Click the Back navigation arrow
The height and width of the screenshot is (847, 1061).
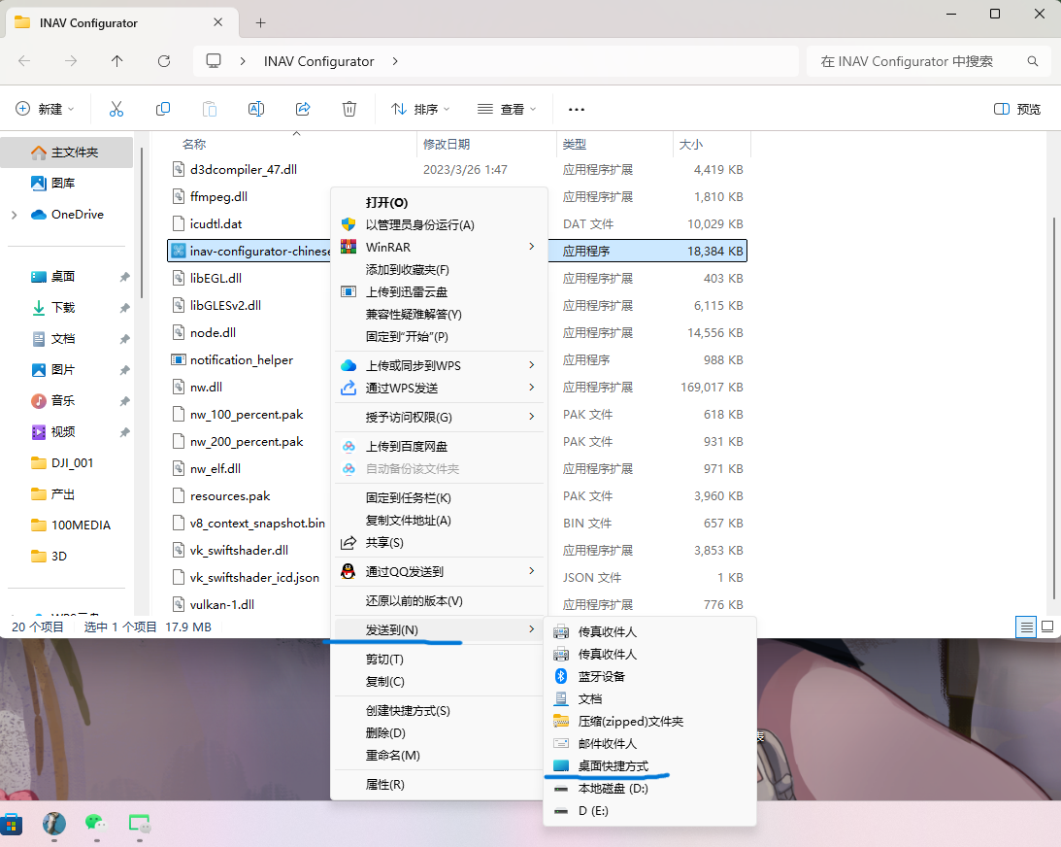coord(24,61)
